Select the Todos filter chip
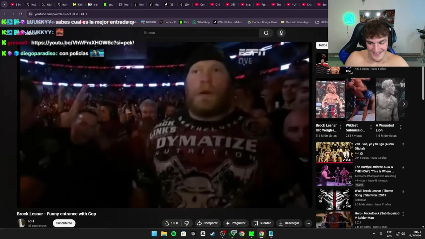425x239 pixels. pyautogui.click(x=322, y=45)
